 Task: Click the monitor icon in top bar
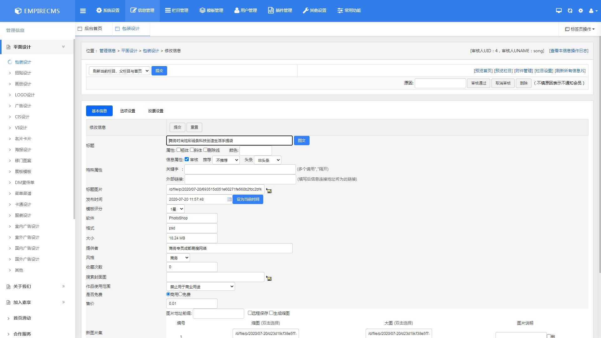tap(559, 11)
